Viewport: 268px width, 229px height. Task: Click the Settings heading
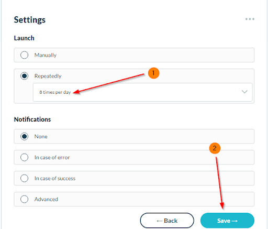pos(30,20)
